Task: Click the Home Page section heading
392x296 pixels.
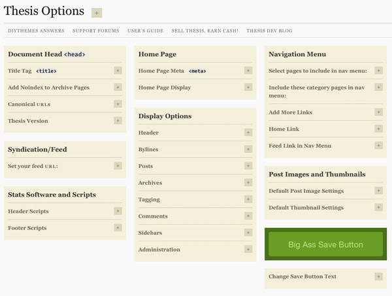Action: 157,54
